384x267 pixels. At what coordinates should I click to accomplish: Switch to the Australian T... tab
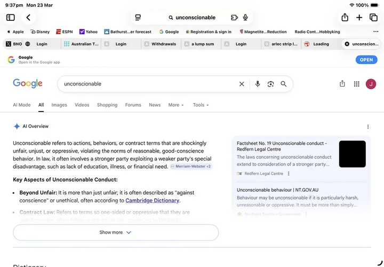click(x=81, y=44)
